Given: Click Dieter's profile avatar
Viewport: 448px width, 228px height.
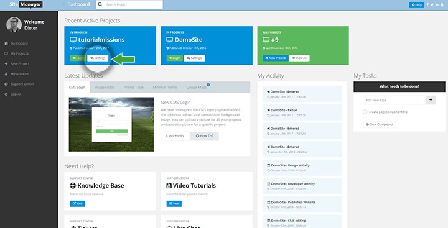Looking at the screenshot, I should 14,25.
